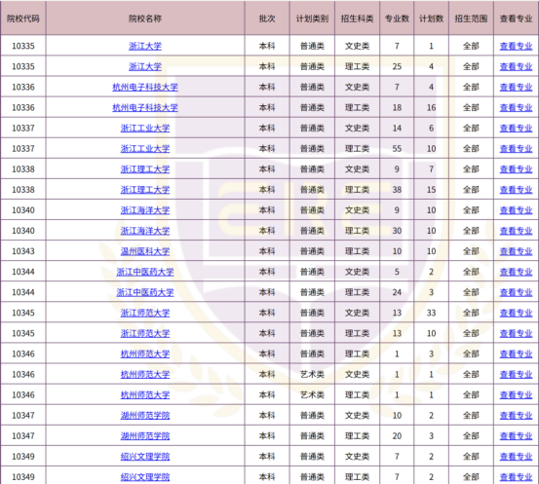Click 查看专业 for 浙江工业大学 理工类
539x484 pixels.
point(516,149)
